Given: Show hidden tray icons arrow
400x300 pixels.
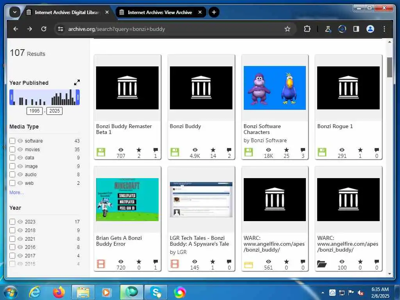Looking at the screenshot, I should [x=323, y=293].
